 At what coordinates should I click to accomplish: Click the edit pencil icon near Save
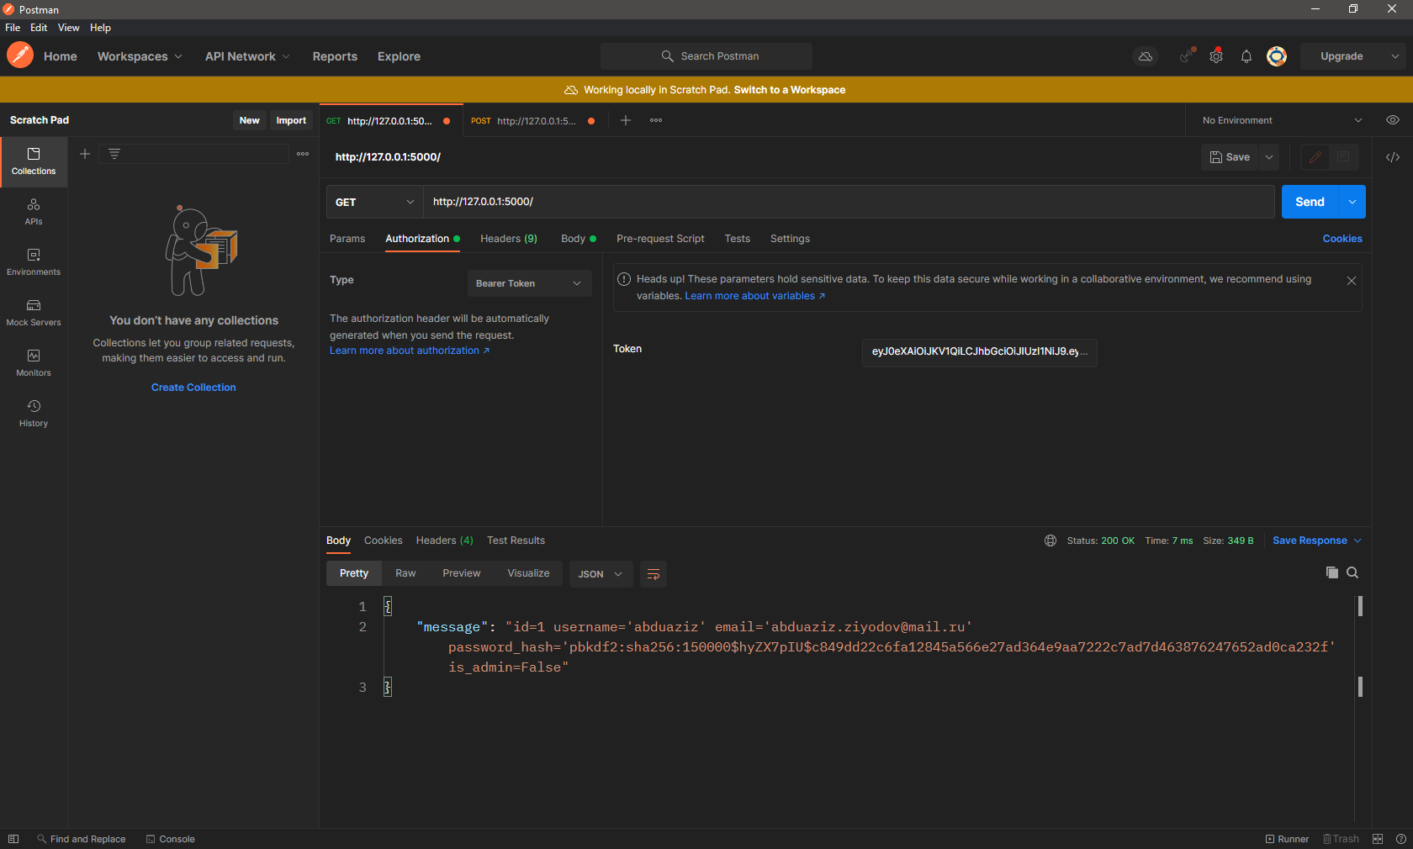[x=1315, y=157]
